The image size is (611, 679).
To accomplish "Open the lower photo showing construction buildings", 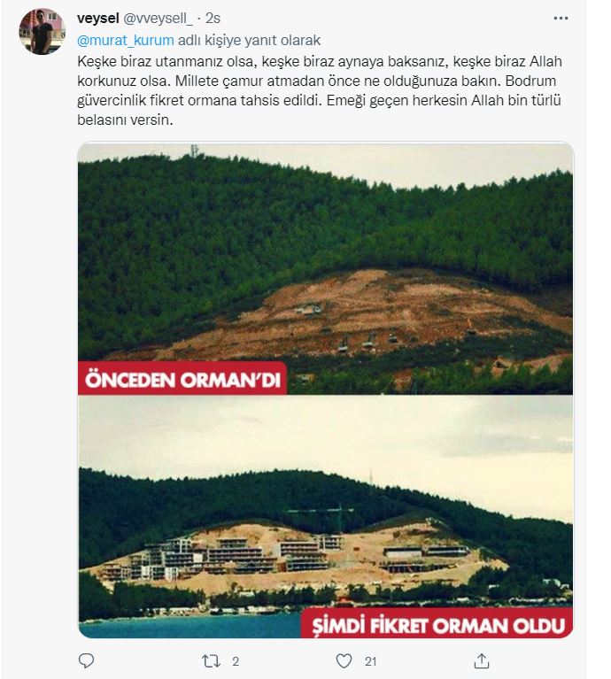I will (325, 516).
